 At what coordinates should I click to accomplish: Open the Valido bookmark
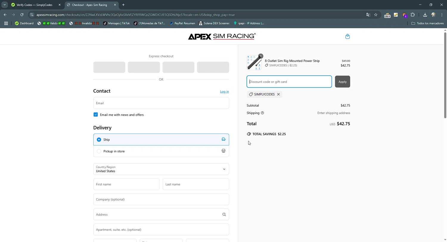pos(51,23)
